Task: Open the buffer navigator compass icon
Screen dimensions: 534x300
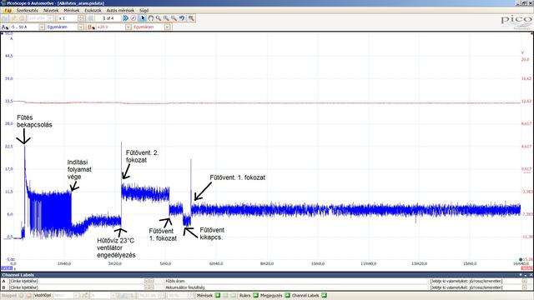Action: point(133,18)
